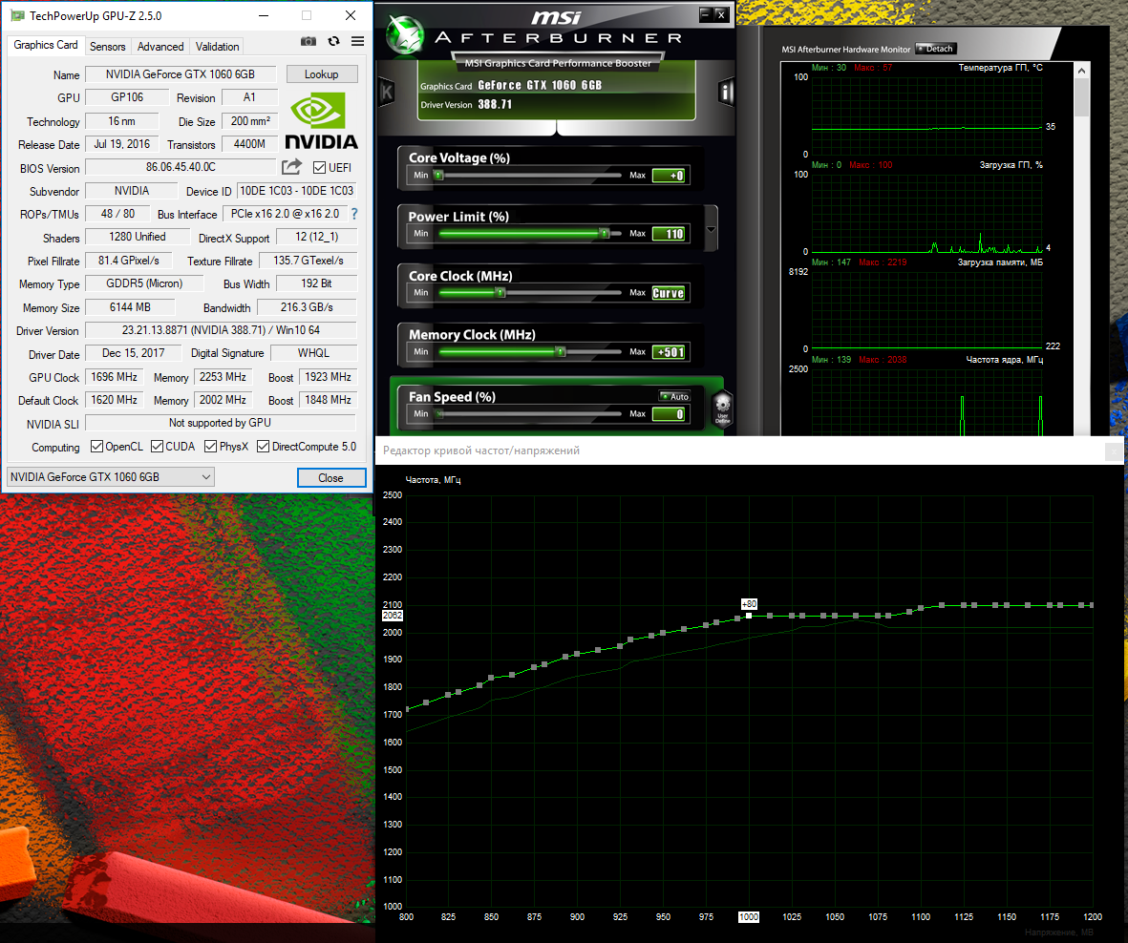Click the Bandwidth 216.3 GB/s field

tap(307, 307)
